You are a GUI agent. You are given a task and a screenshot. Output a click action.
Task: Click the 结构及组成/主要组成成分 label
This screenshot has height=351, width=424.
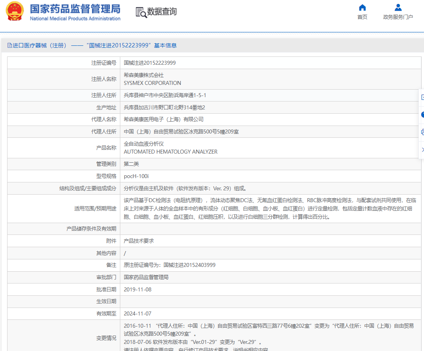pyautogui.click(x=88, y=188)
